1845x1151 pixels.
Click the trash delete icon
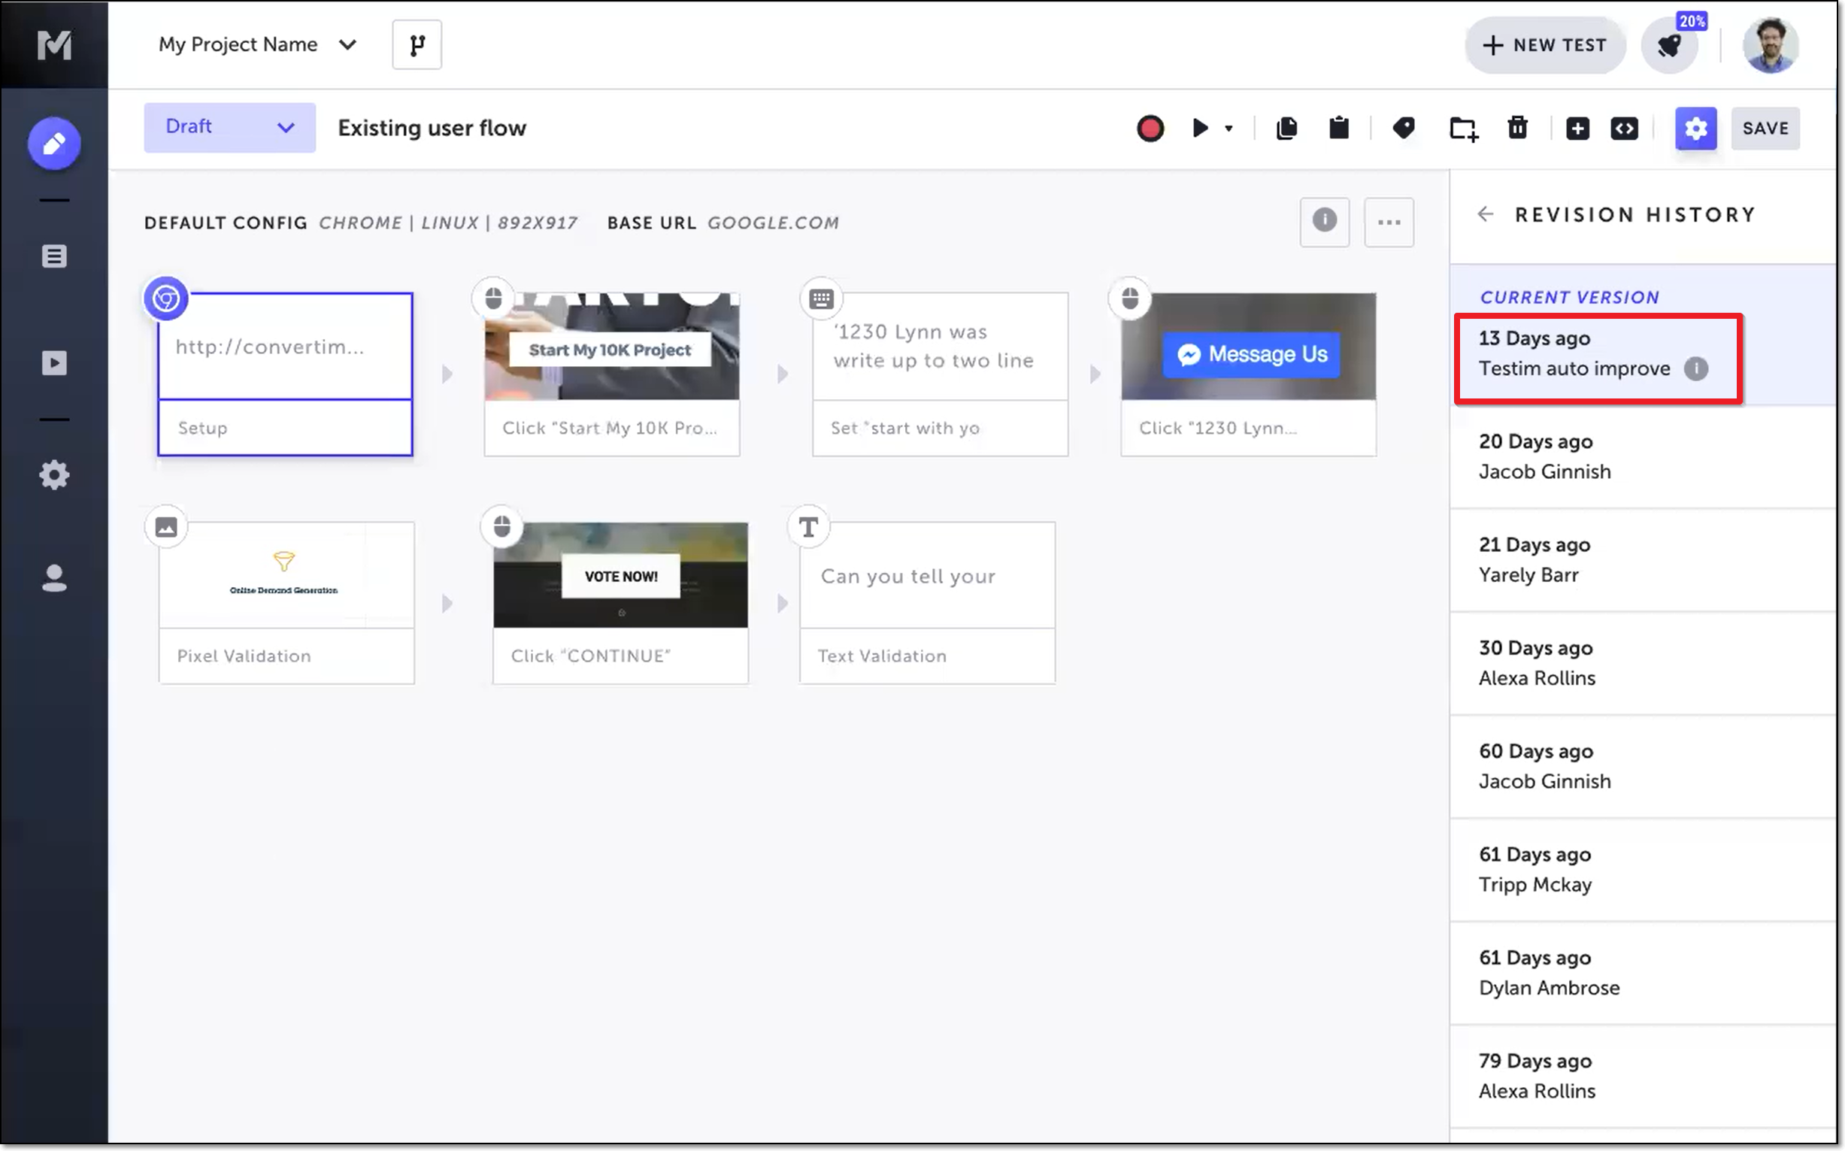click(x=1517, y=129)
